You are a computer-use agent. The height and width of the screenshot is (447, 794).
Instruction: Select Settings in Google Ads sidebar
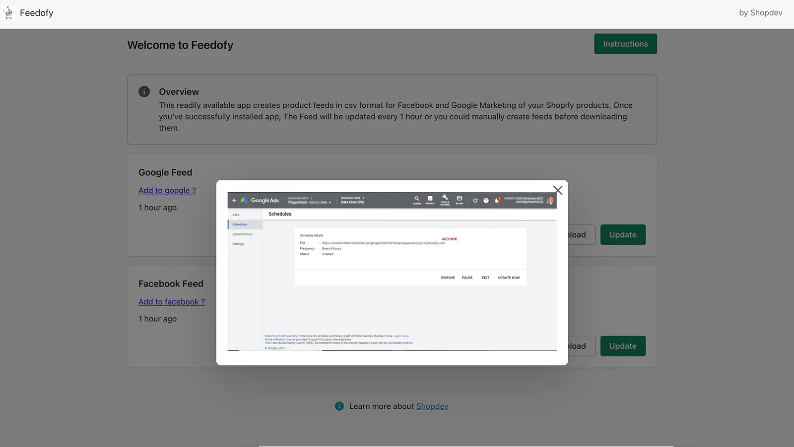pos(238,244)
